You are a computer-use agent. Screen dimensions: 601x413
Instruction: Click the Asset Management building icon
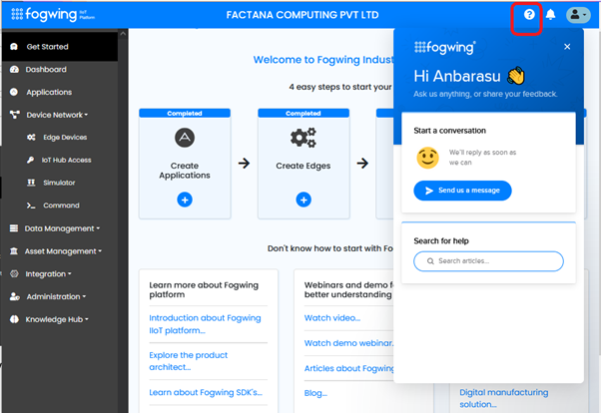click(14, 251)
